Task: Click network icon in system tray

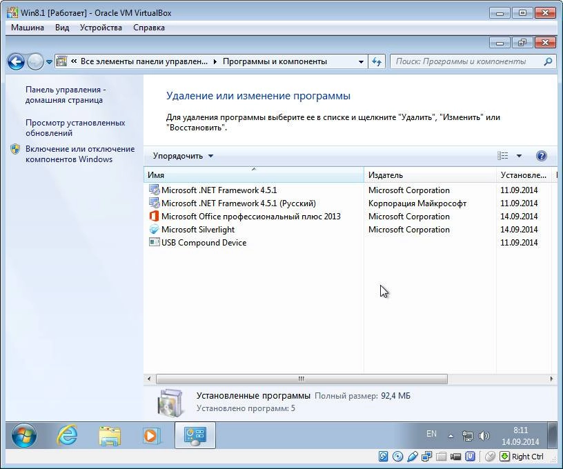Action: [x=468, y=436]
